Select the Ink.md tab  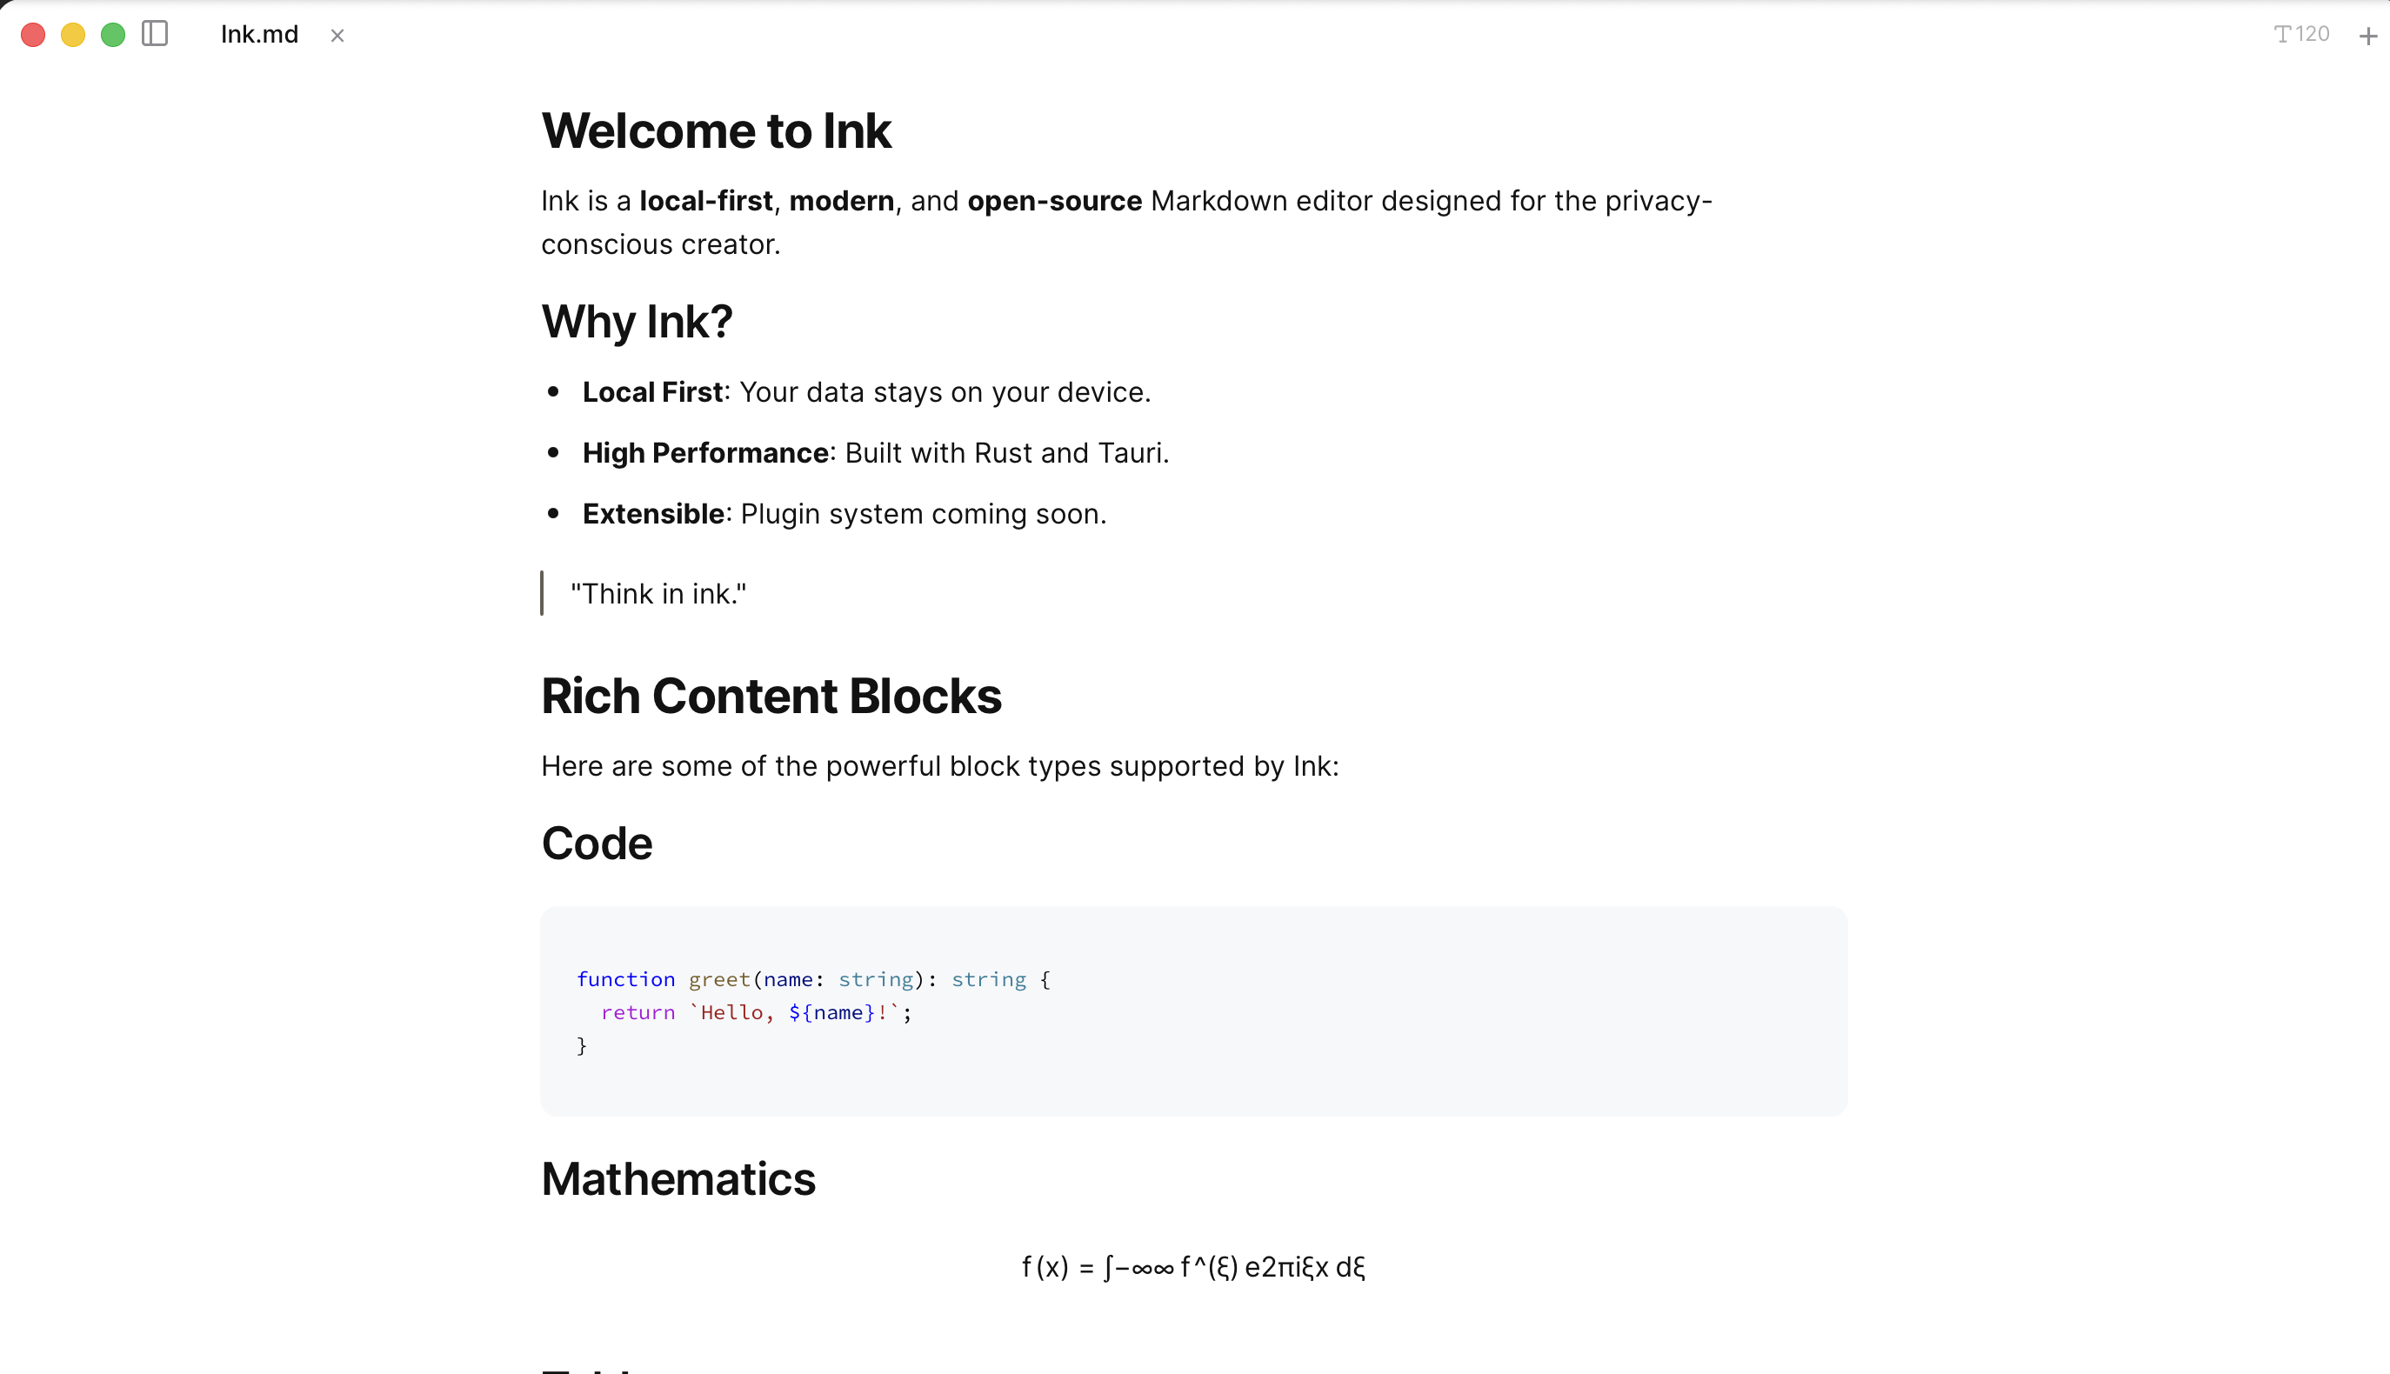258,34
